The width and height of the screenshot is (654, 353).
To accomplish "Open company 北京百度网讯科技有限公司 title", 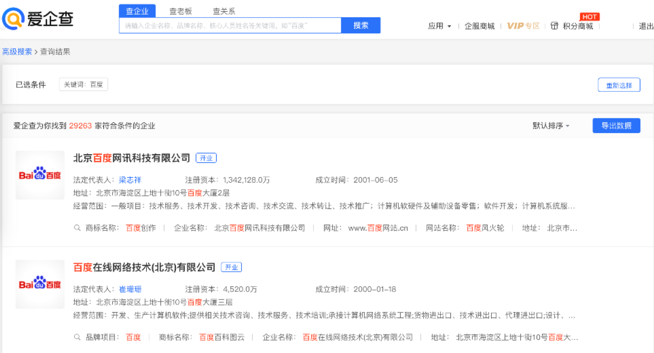I will [x=132, y=158].
